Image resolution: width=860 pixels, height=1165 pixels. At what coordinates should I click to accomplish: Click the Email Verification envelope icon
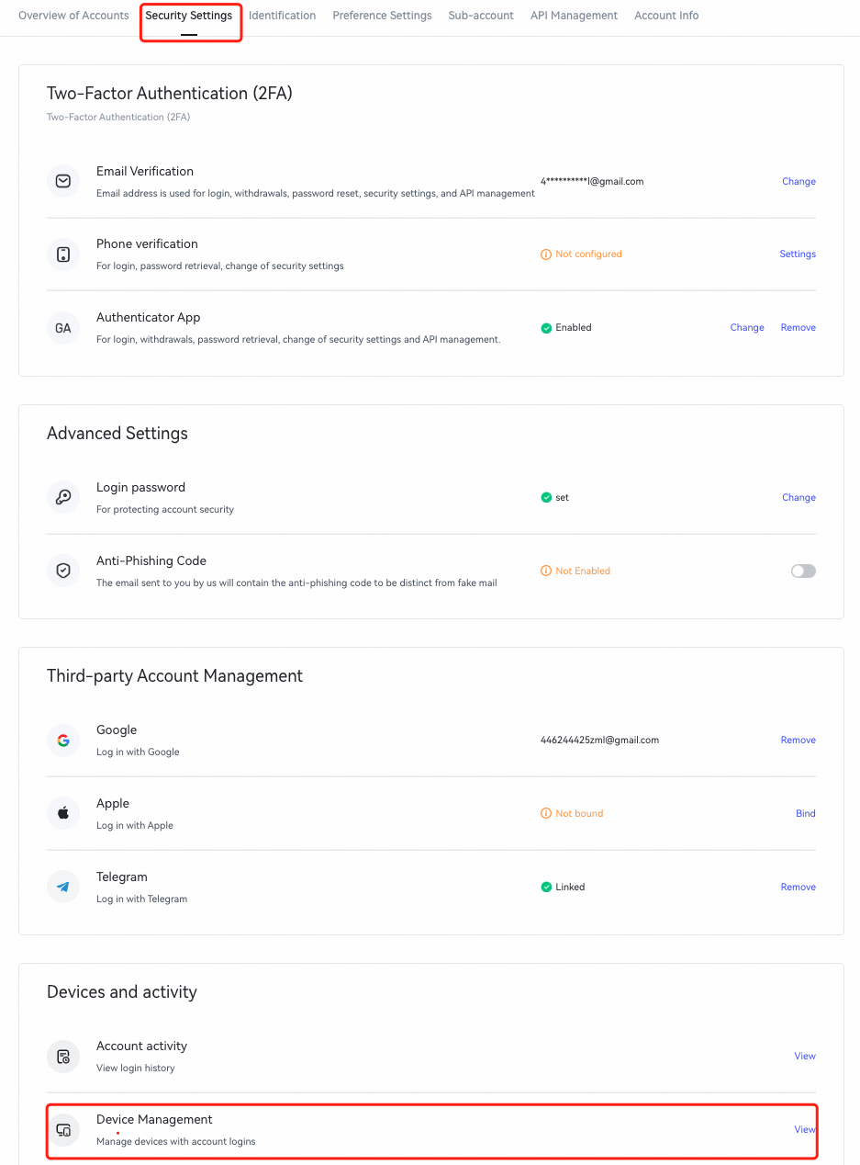(x=63, y=181)
